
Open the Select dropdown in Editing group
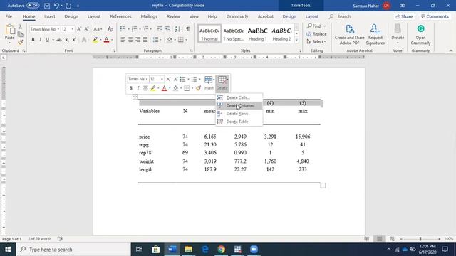coord(316,41)
